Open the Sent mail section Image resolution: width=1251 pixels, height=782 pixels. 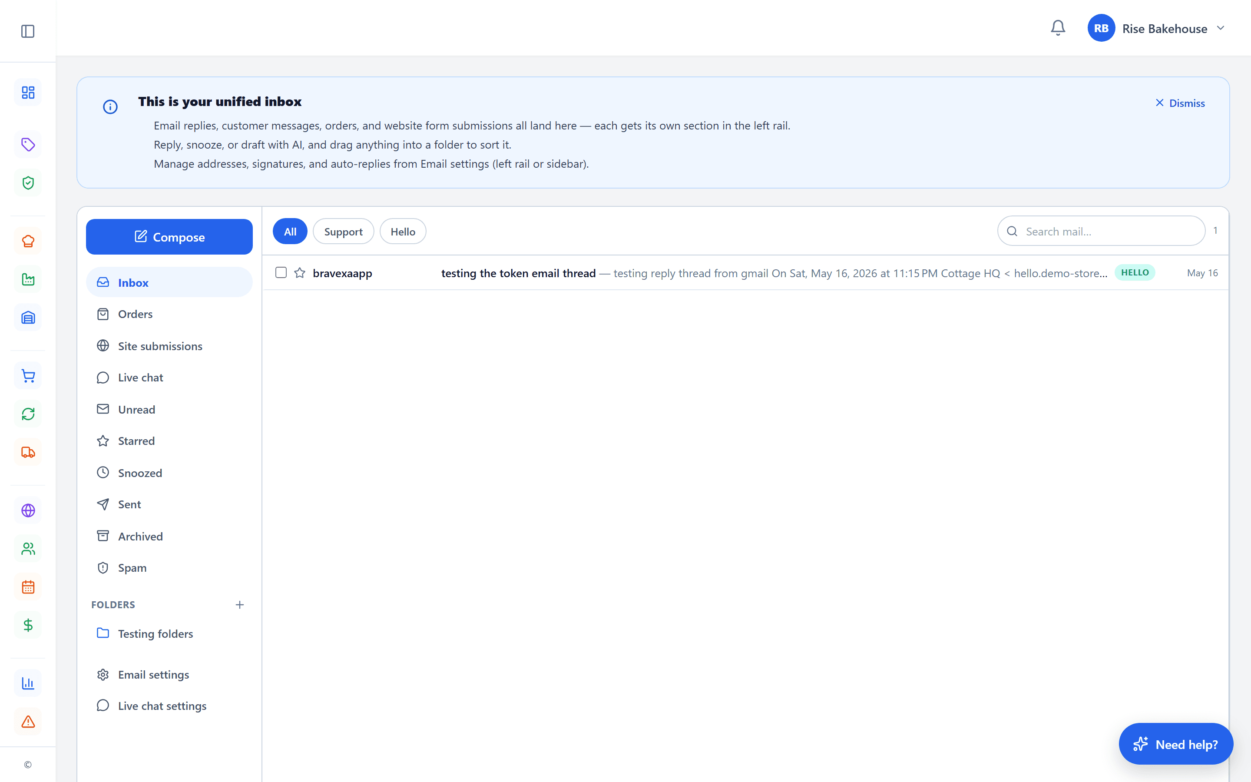coord(169,504)
